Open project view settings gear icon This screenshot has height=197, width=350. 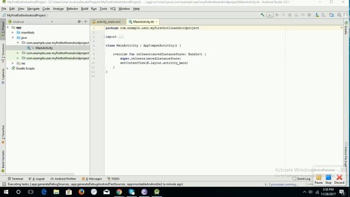coord(79,22)
